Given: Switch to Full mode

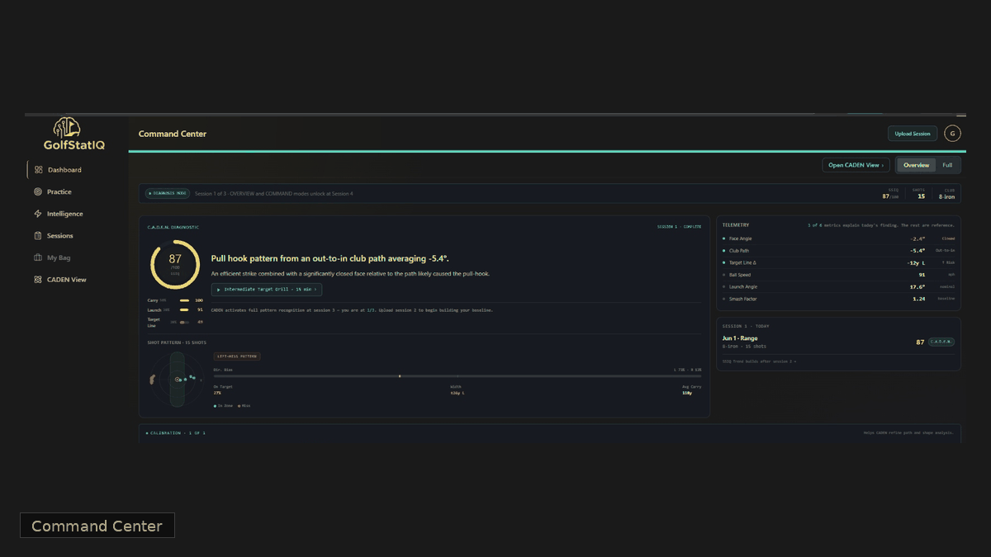Looking at the screenshot, I should (x=947, y=165).
